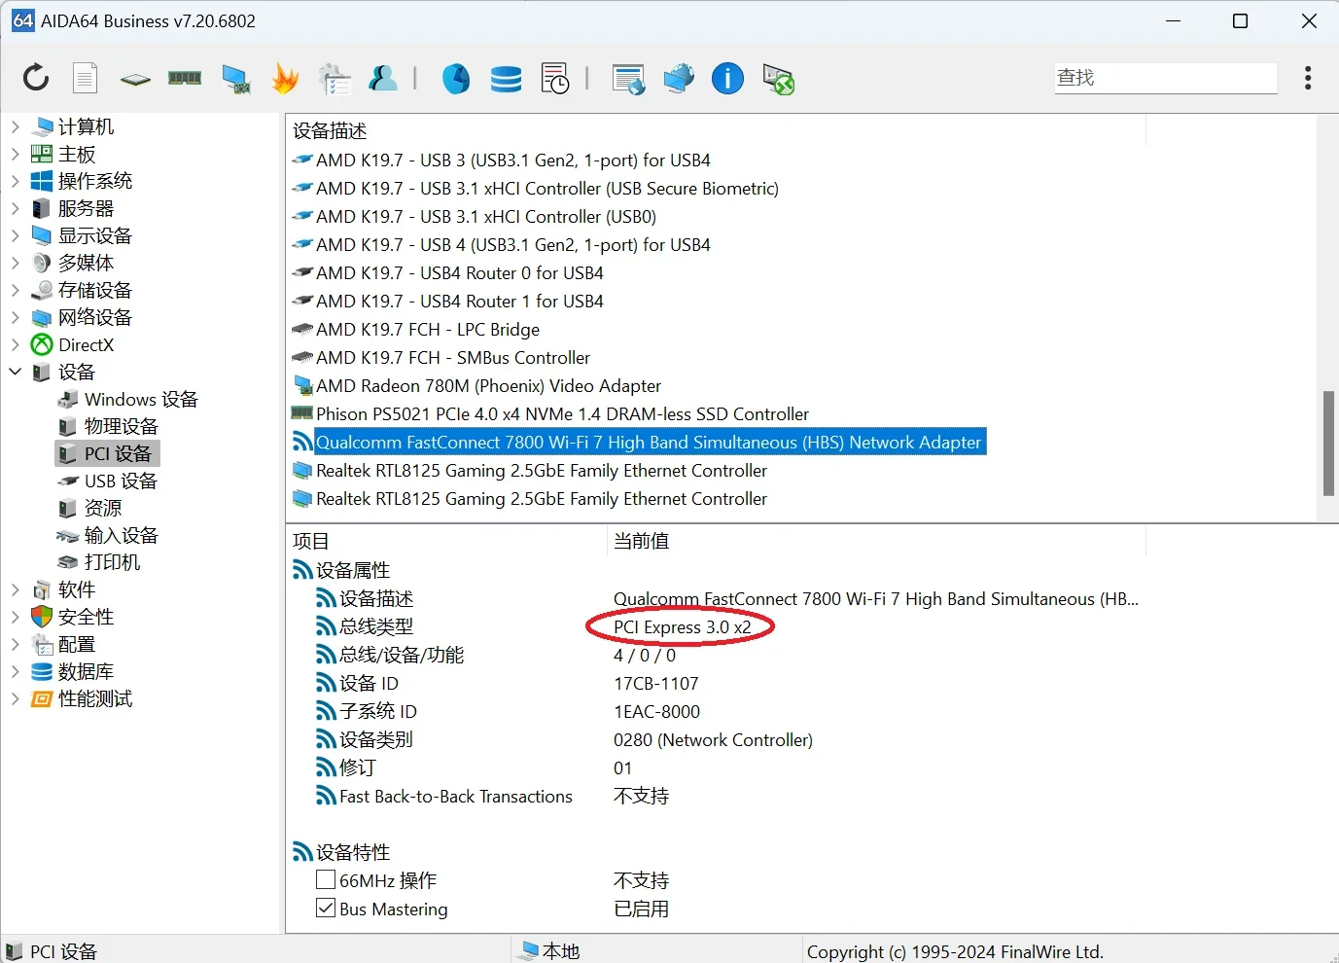Open the blue database toolbar icon
The height and width of the screenshot is (963, 1339).
(506, 79)
